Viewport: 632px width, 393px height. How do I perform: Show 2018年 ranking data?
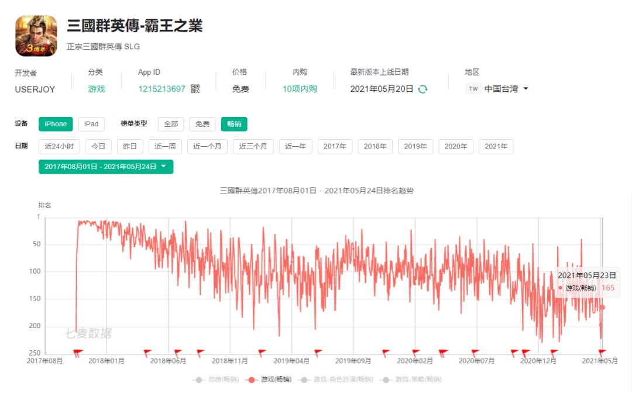point(375,147)
